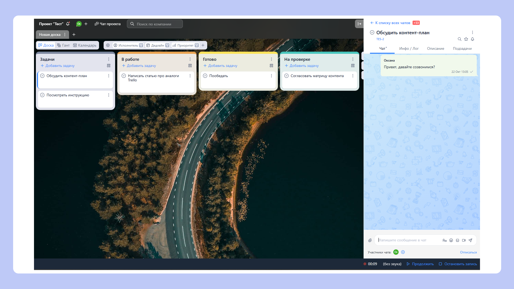Image resolution: width=514 pixels, height=289 pixels.
Task: Switch to the Гант view tab
Action: pos(63,45)
